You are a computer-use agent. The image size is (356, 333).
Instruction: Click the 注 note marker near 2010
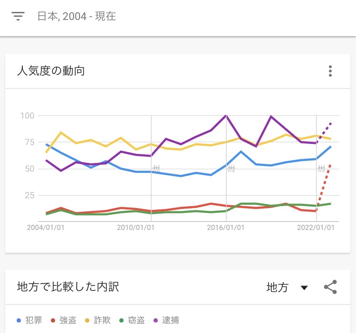(x=156, y=169)
